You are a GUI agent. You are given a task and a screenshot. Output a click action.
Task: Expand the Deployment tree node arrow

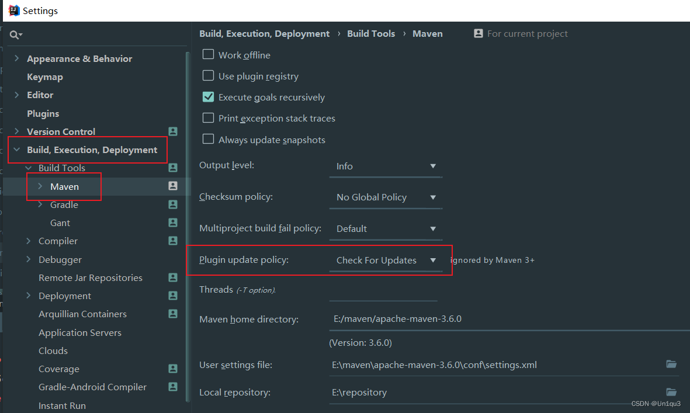[29, 296]
